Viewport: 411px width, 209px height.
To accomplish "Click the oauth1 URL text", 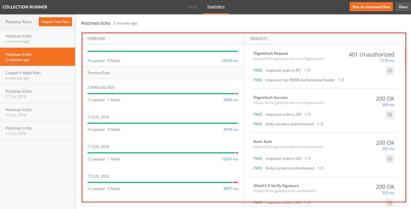I will click(285, 191).
